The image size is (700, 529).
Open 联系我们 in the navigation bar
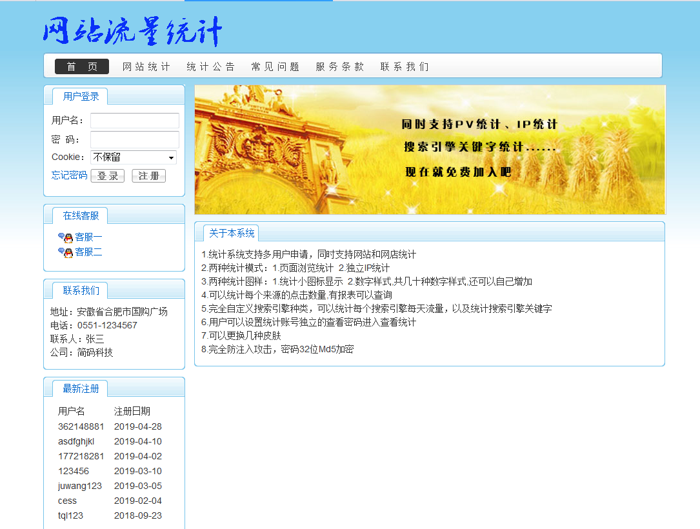(405, 66)
